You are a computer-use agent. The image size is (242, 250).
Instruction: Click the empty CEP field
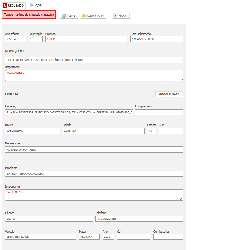(x=171, y=131)
